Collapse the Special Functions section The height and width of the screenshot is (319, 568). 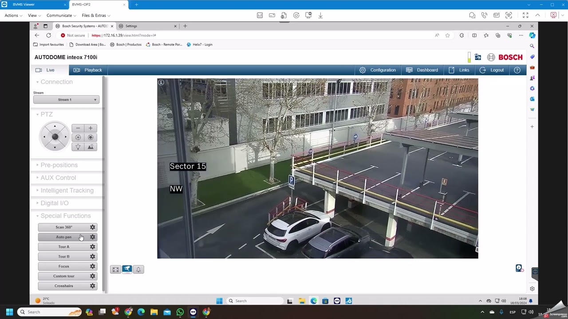coord(63,216)
